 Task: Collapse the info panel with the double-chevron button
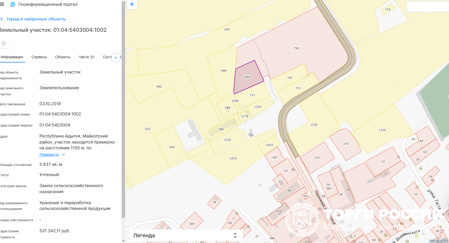coord(132,4)
